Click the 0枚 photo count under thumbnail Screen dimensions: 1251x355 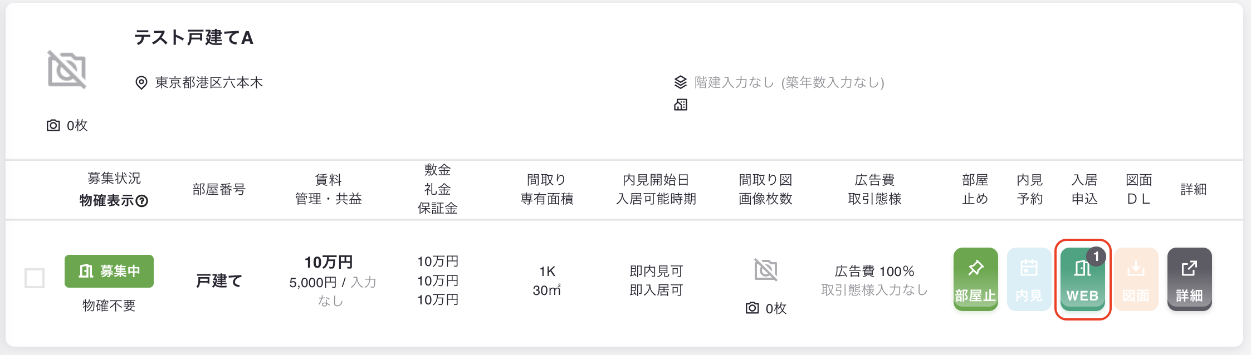[67, 125]
